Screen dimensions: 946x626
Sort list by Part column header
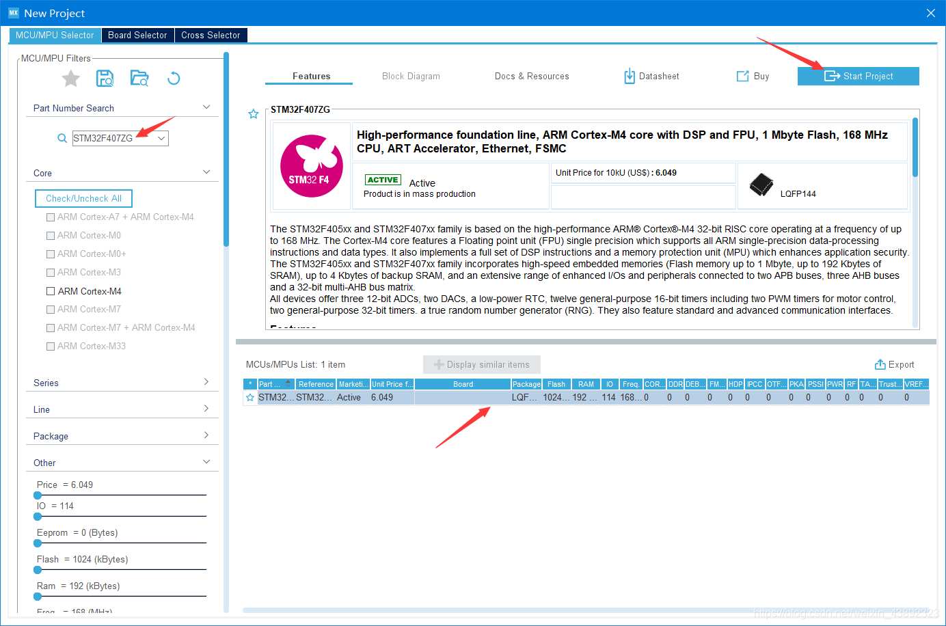tap(276, 384)
